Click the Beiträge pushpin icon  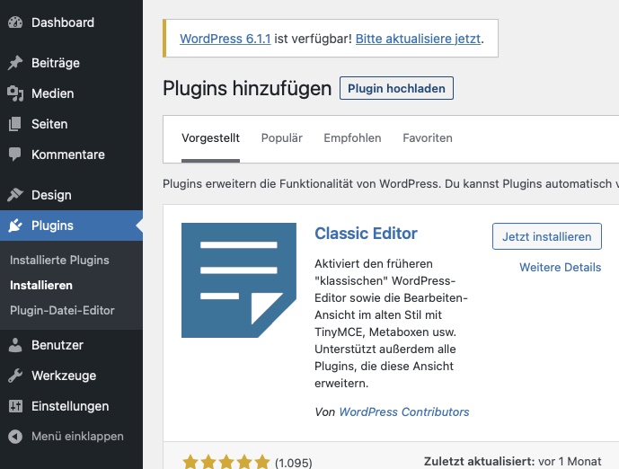tap(15, 63)
